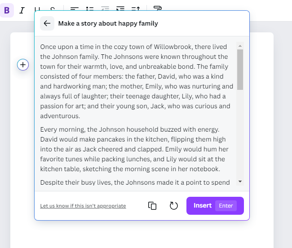Toggle strikethrough formatting in toolbar
The width and height of the screenshot is (292, 248).
[53, 8]
